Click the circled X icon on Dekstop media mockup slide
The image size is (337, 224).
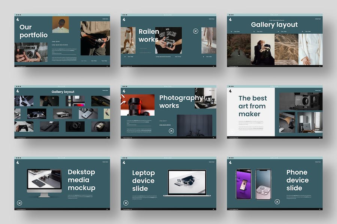(19, 203)
